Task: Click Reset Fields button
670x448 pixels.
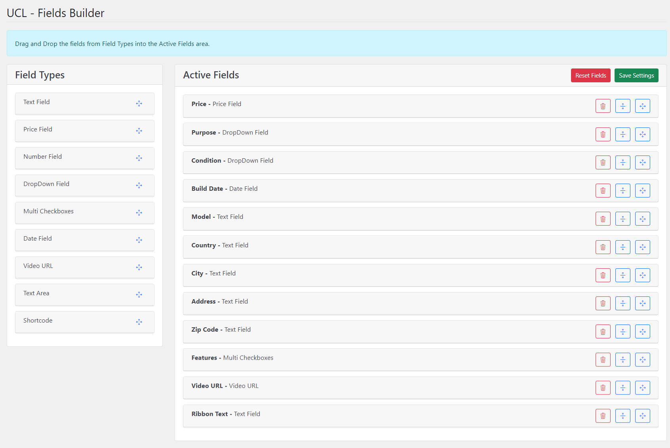Action: 590,75
